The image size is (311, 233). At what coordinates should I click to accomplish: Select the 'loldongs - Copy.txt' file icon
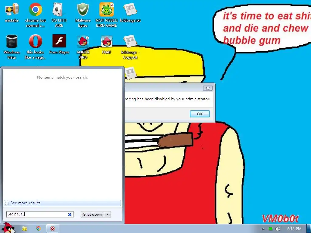[130, 47]
